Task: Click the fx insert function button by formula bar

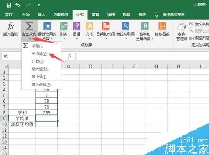Action: [69, 56]
